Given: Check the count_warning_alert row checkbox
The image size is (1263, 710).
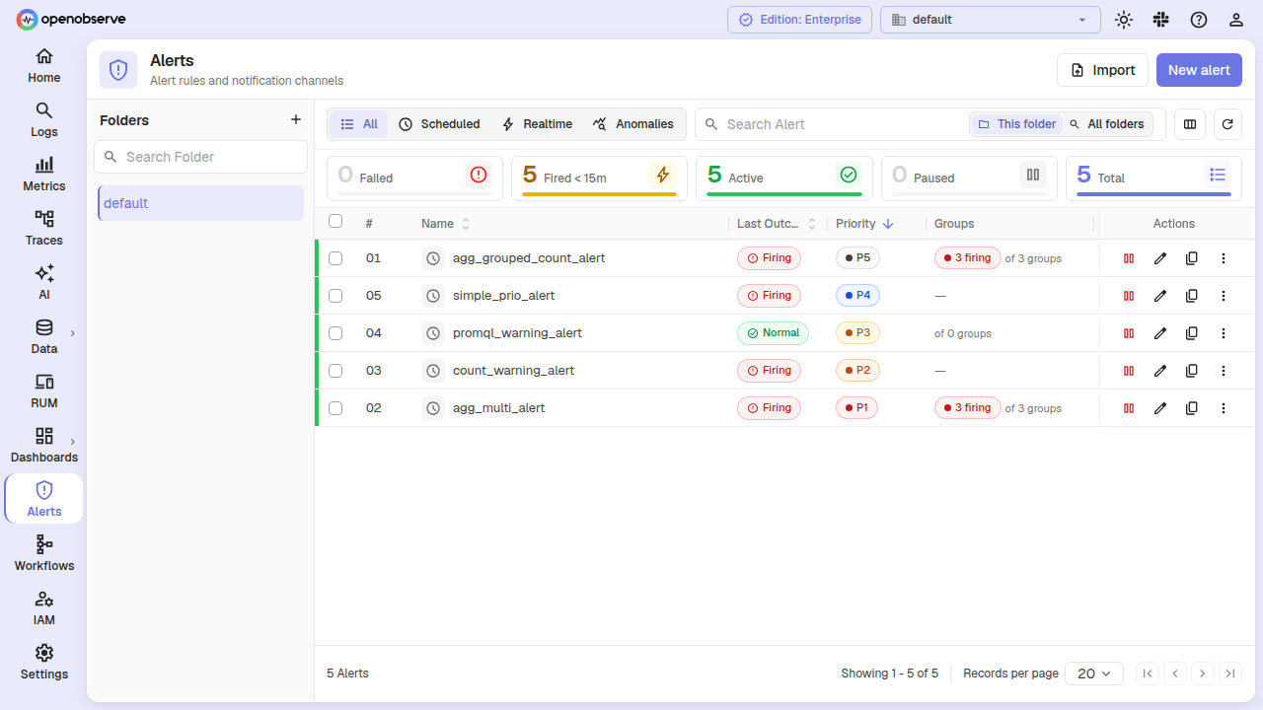Looking at the screenshot, I should coord(335,371).
